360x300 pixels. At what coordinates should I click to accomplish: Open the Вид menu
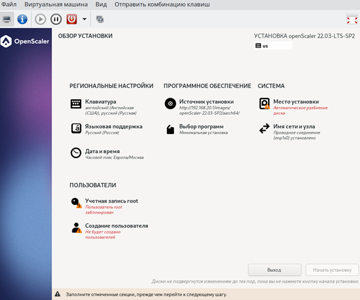[101, 5]
